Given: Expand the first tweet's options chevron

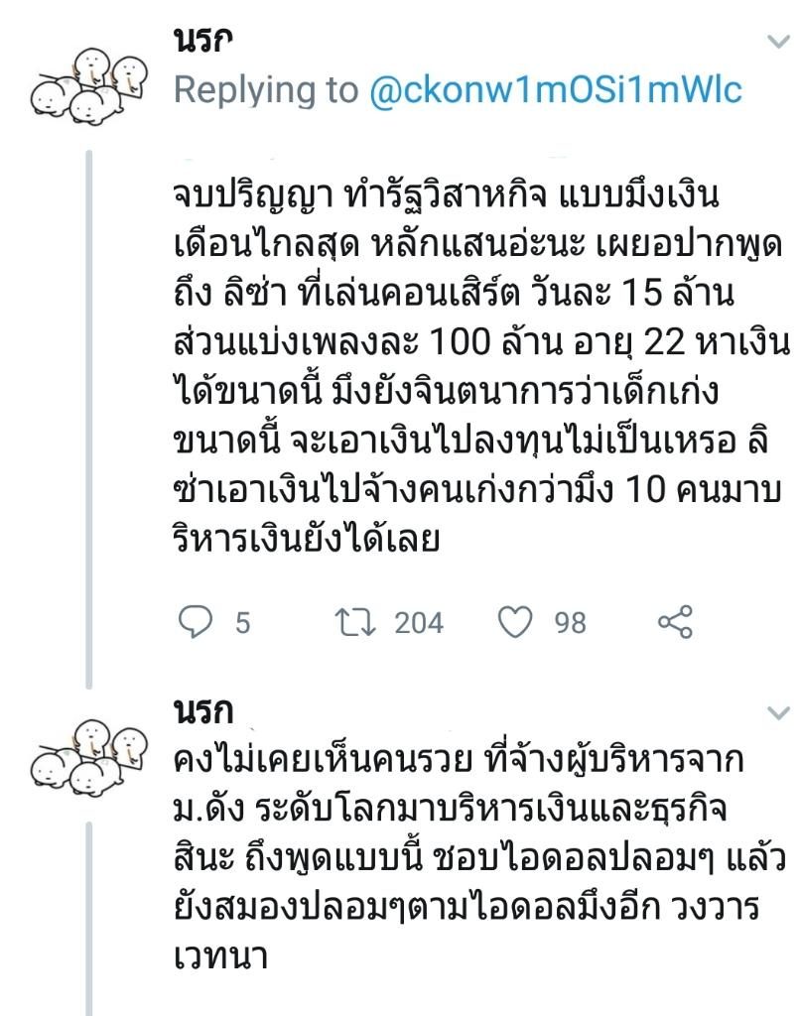Looking at the screenshot, I should pos(778,42).
